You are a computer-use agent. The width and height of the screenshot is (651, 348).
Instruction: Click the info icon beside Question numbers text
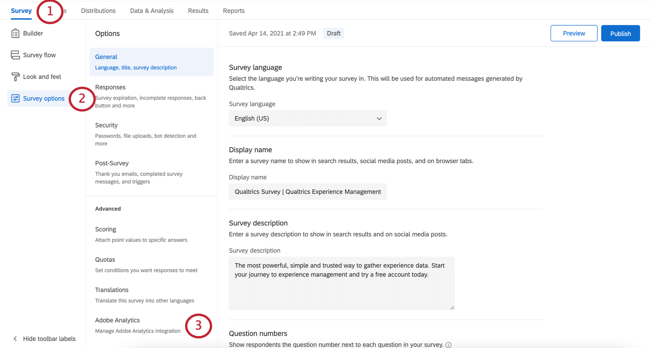(x=448, y=345)
